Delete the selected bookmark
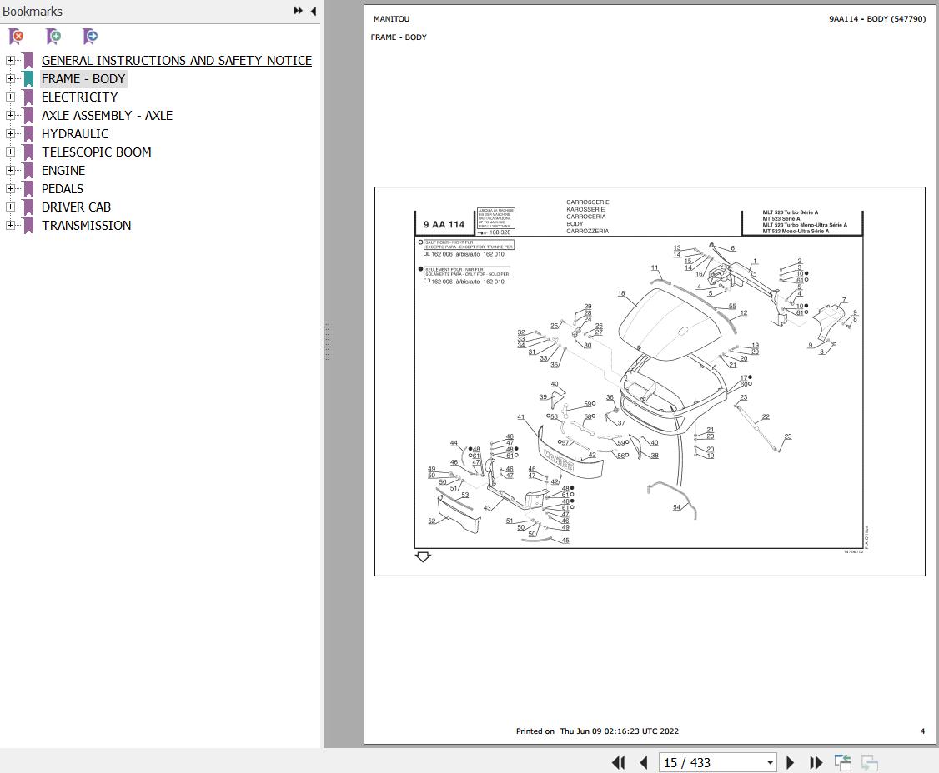 16,37
